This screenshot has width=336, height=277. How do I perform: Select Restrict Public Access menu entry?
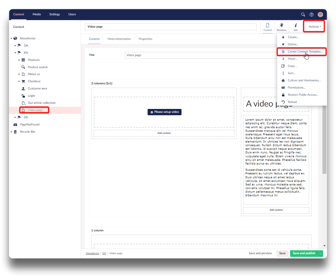pyautogui.click(x=303, y=95)
